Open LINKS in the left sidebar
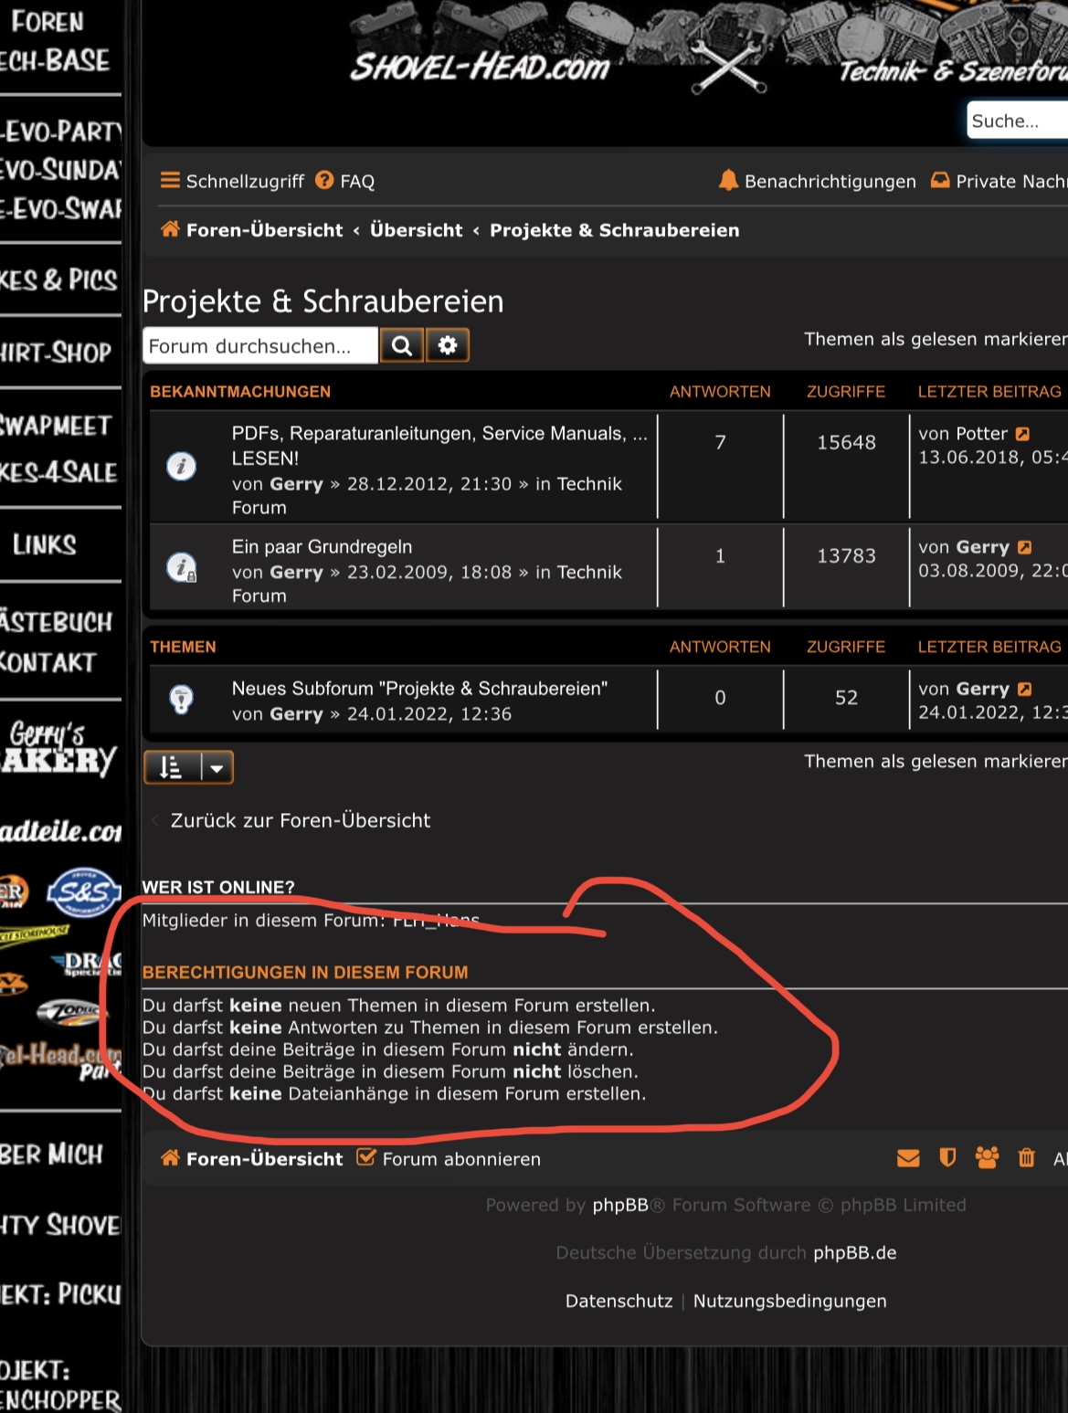The height and width of the screenshot is (1413, 1068). (44, 544)
